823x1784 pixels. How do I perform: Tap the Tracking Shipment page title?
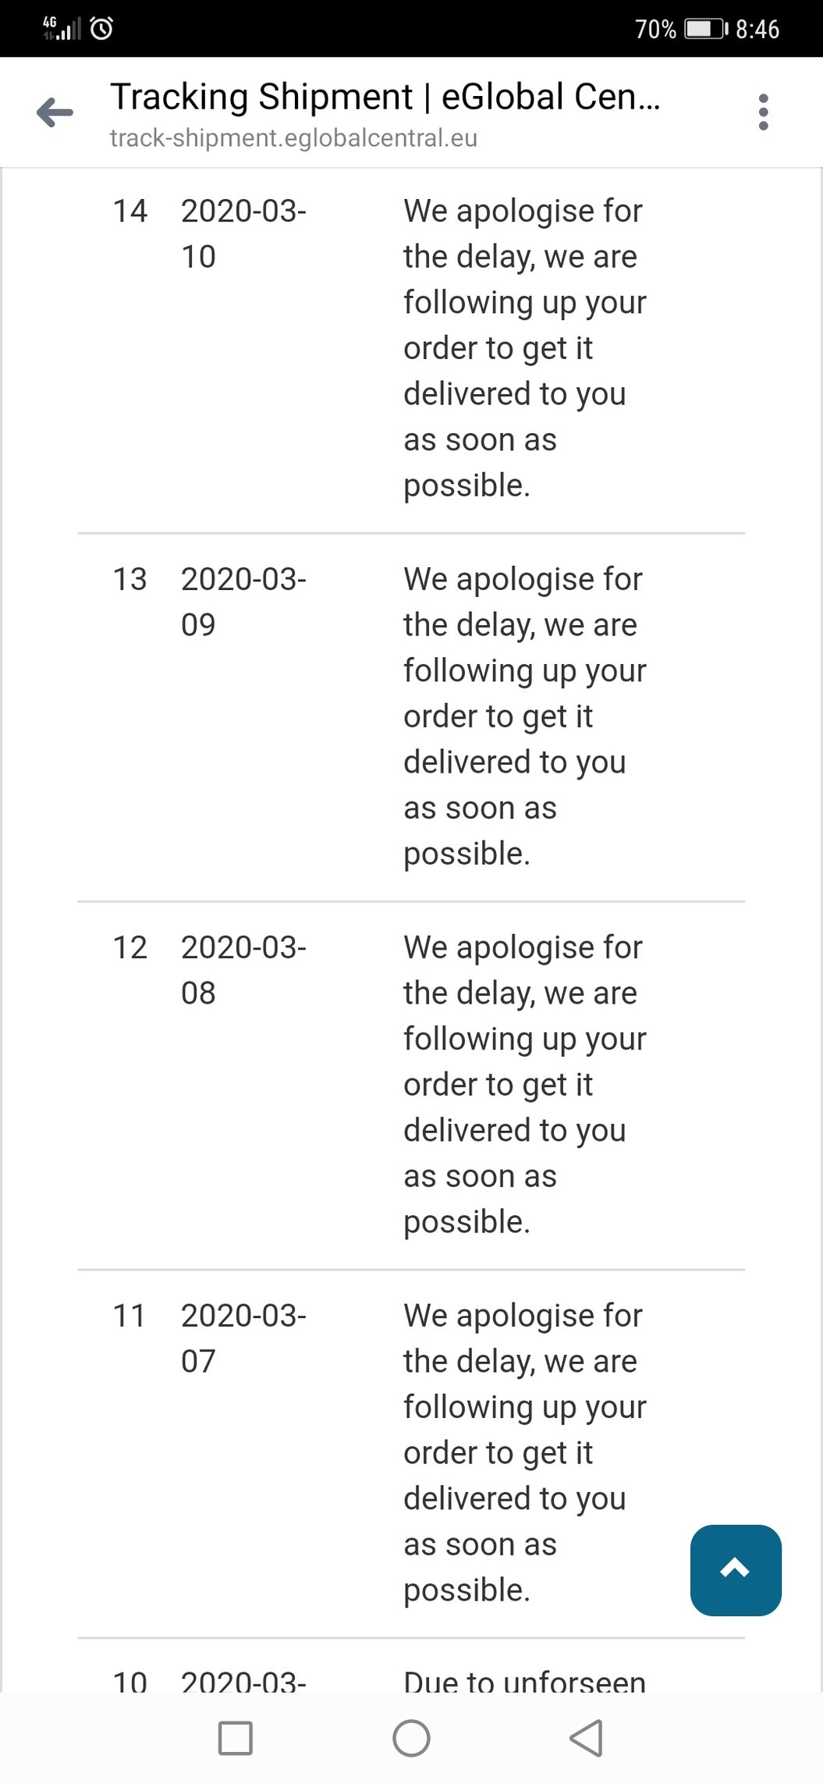click(x=385, y=97)
